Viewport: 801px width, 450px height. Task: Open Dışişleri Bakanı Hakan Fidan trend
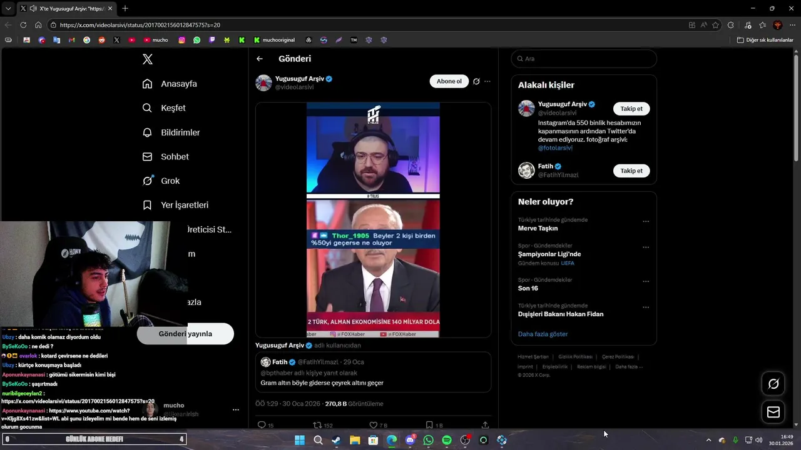pyautogui.click(x=561, y=314)
